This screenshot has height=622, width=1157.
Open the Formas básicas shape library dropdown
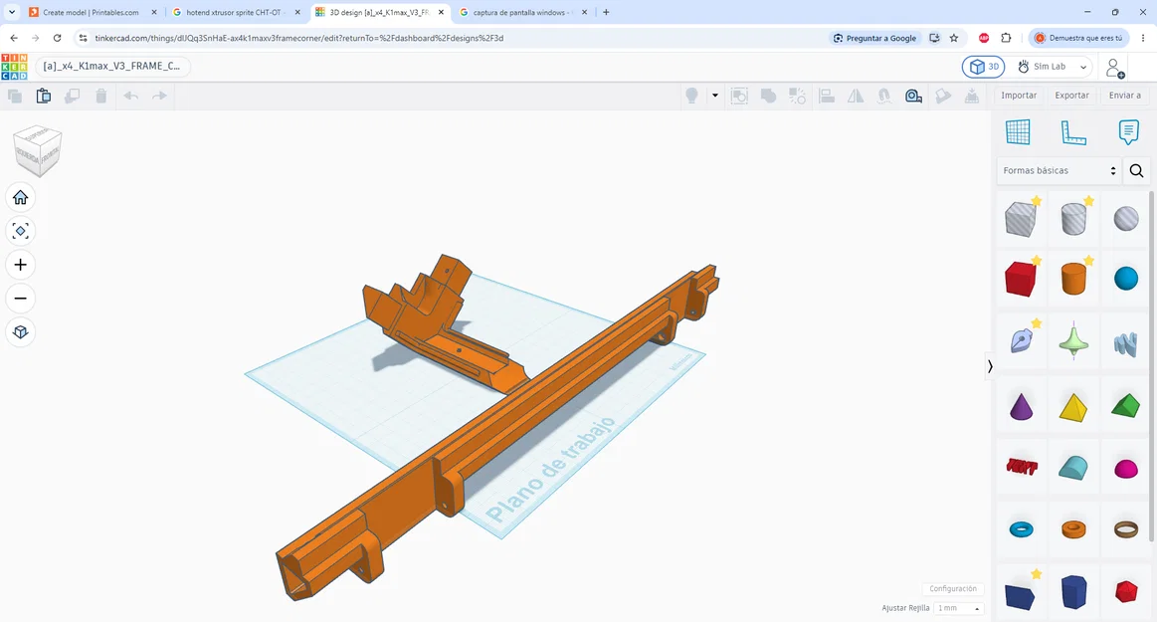(1059, 170)
